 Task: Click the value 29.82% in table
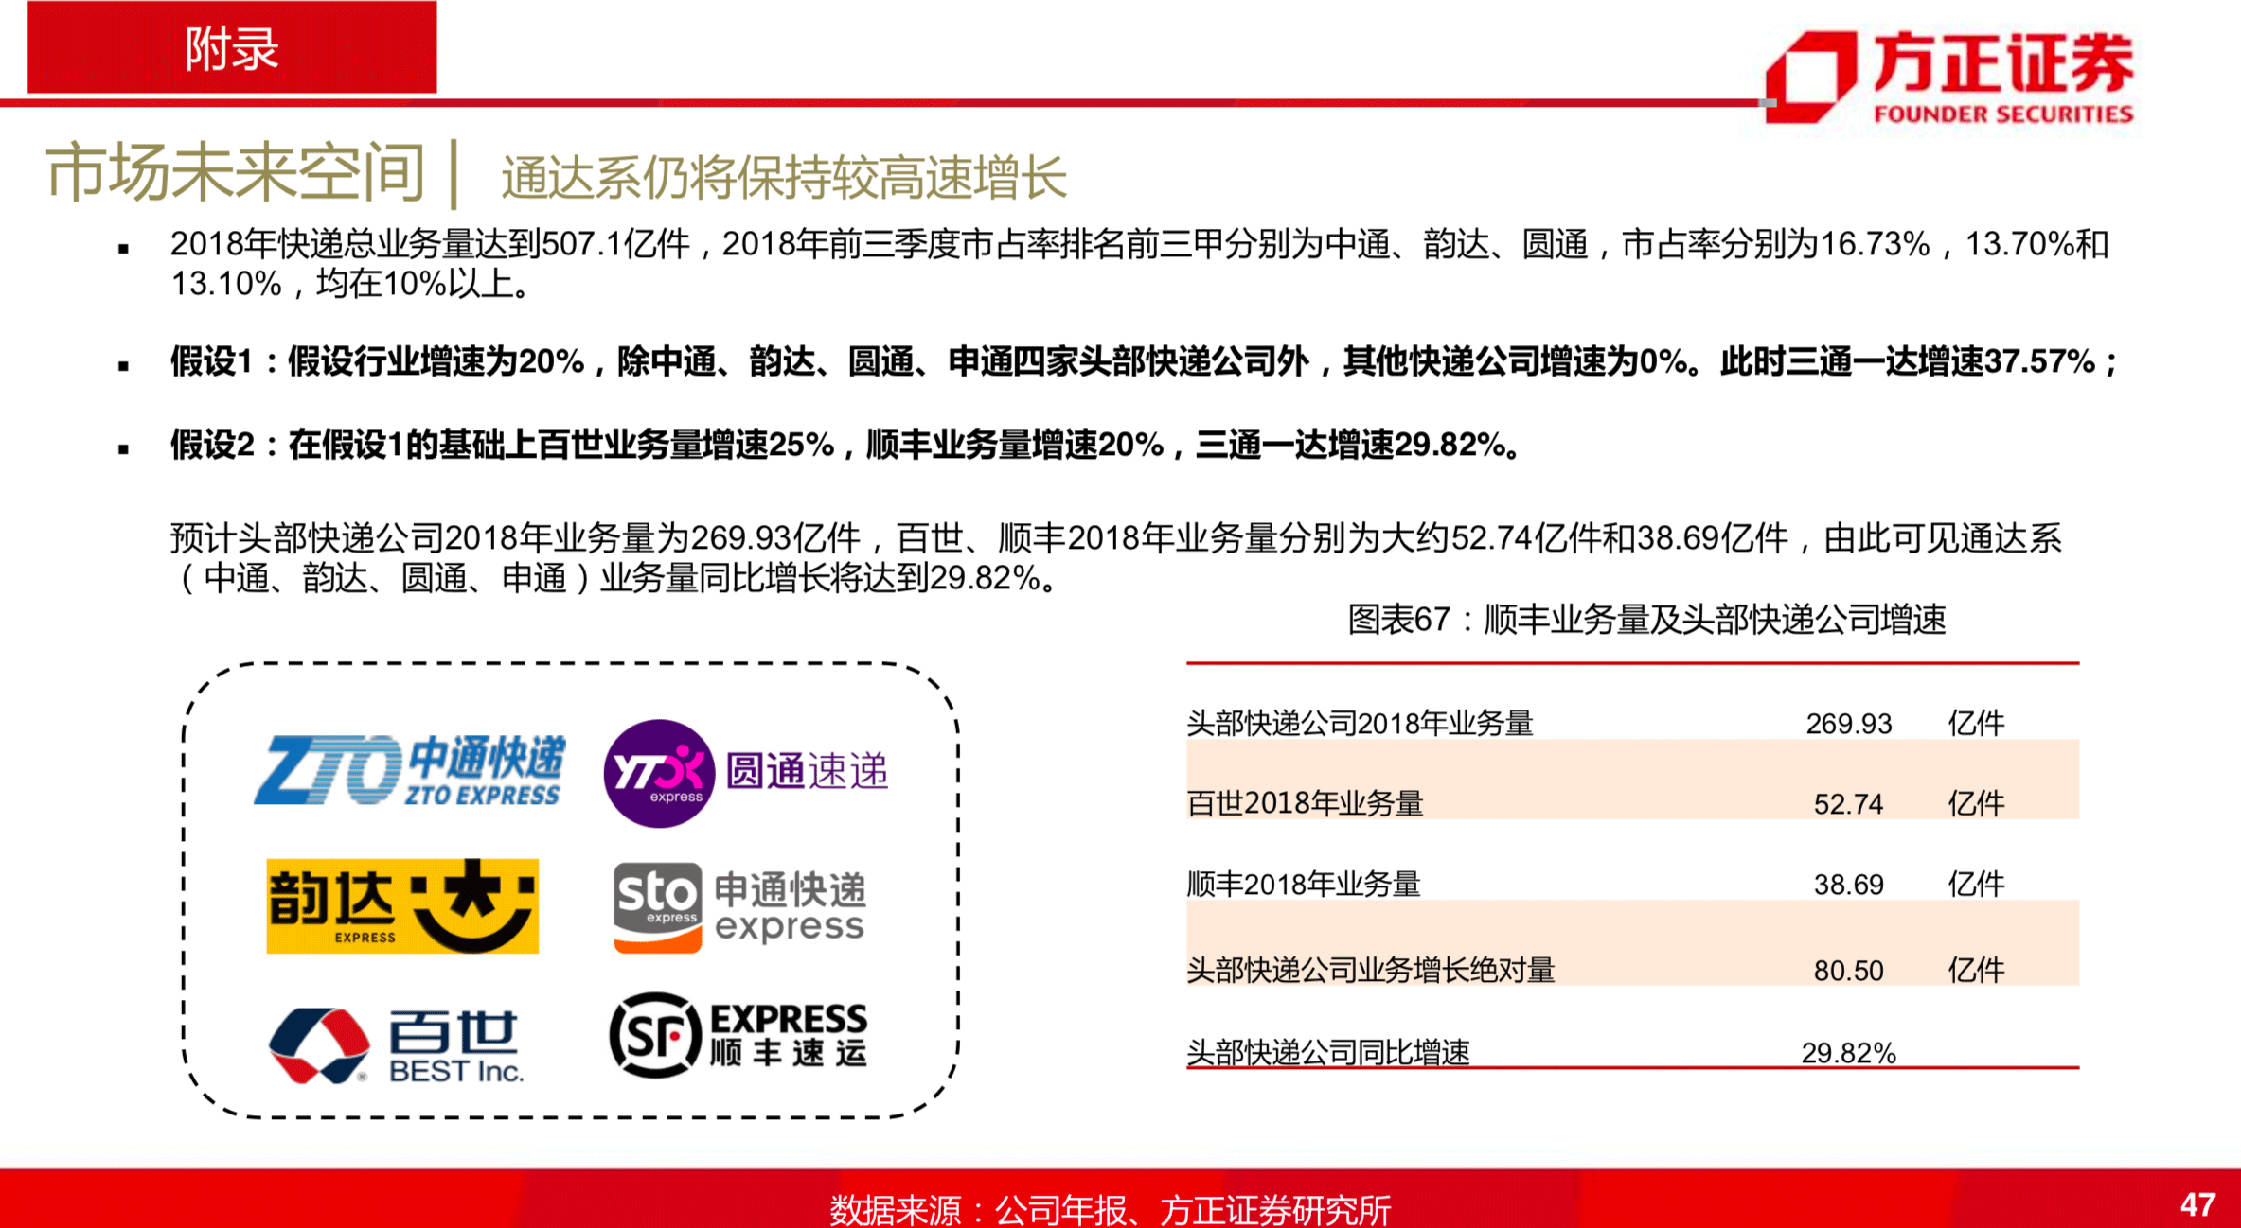tap(1848, 1053)
